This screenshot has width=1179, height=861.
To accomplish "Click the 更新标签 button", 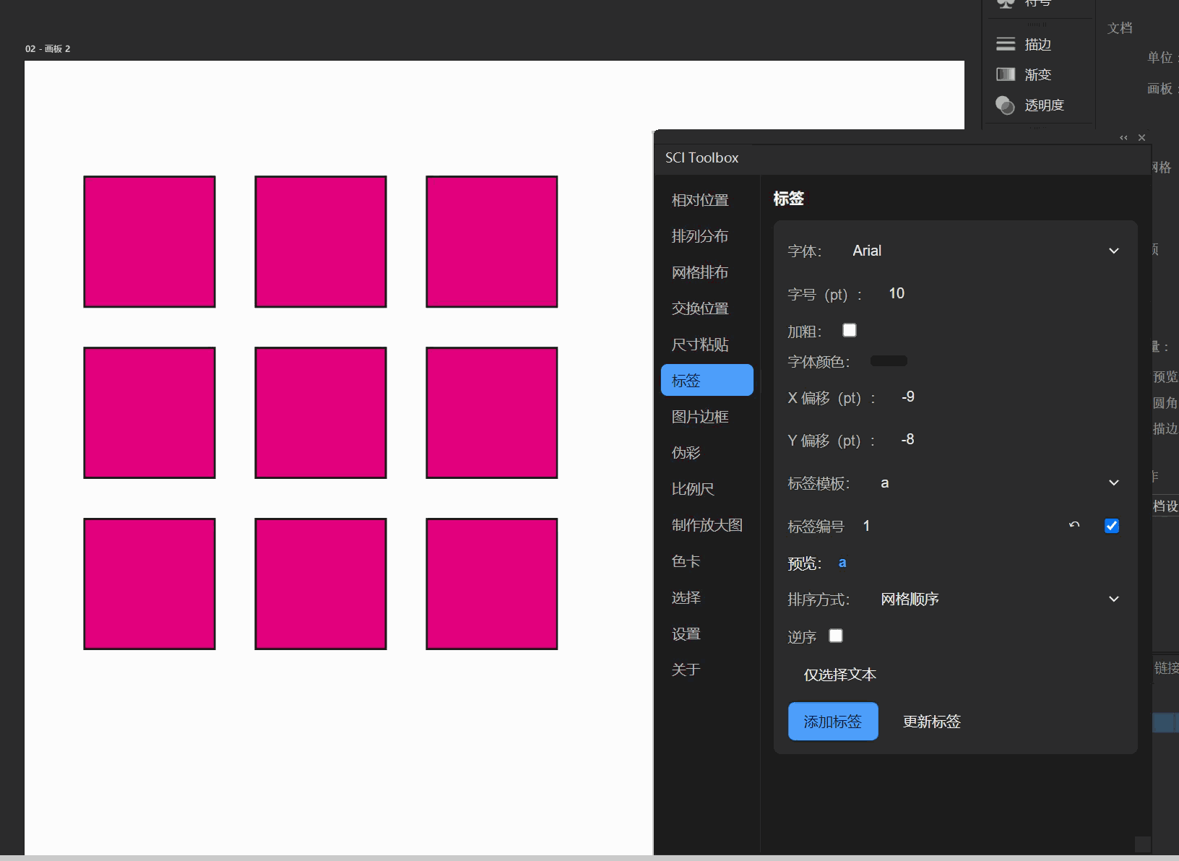I will click(932, 721).
